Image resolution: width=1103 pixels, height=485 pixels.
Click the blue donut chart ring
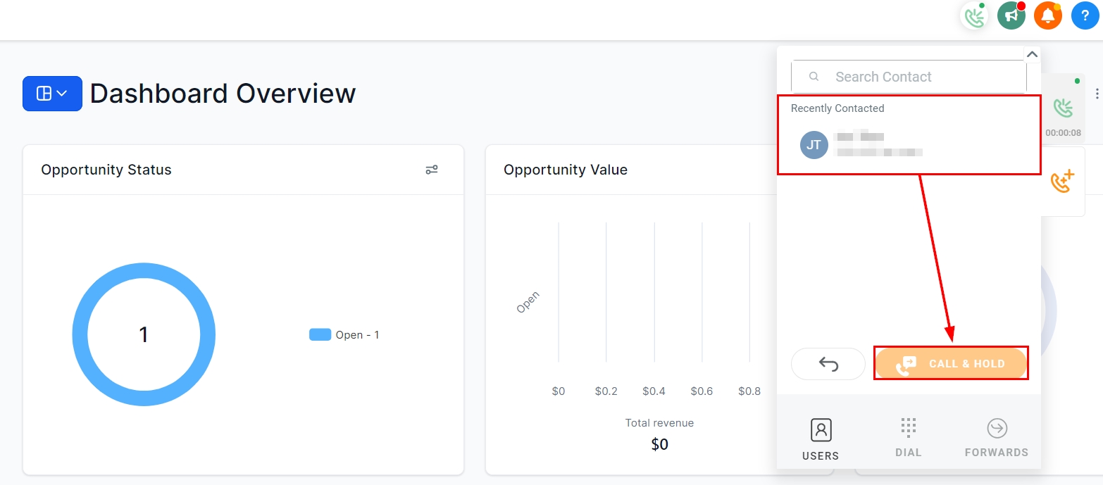point(80,334)
